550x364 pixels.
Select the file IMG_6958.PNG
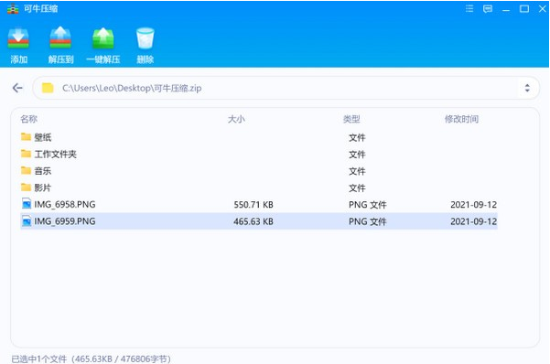(259, 205)
